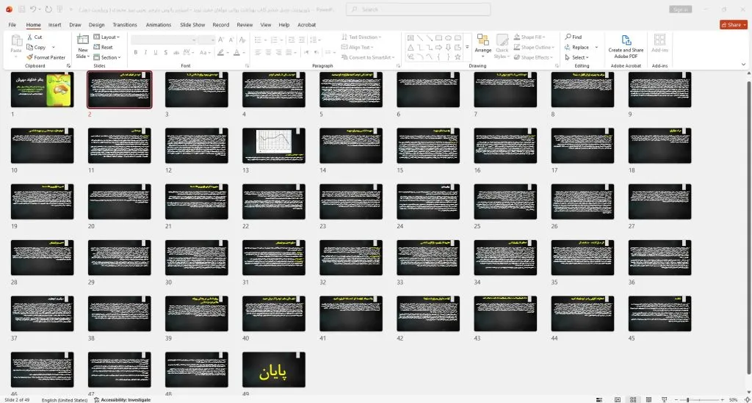The width and height of the screenshot is (752, 403).
Task: Switch to the Design tab
Action: pos(96,25)
